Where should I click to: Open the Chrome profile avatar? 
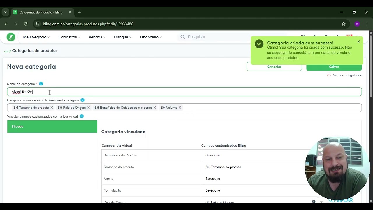[357, 24]
